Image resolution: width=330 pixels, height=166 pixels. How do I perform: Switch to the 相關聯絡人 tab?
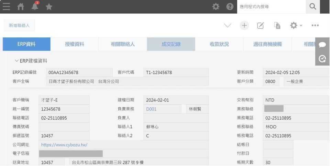click(123, 44)
